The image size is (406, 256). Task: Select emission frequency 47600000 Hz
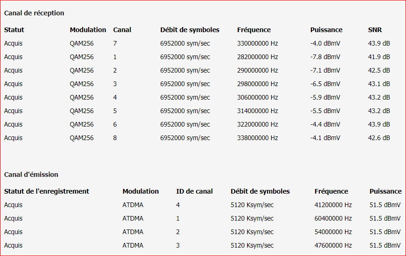click(x=333, y=245)
